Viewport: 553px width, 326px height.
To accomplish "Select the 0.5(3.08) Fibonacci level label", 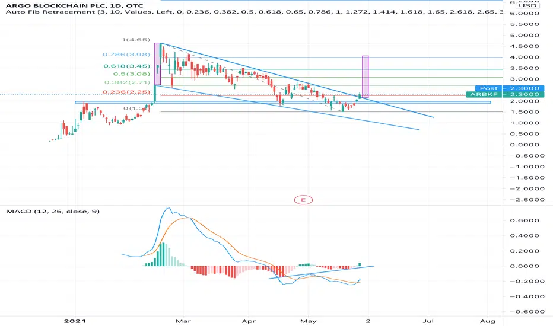I will pos(132,74).
